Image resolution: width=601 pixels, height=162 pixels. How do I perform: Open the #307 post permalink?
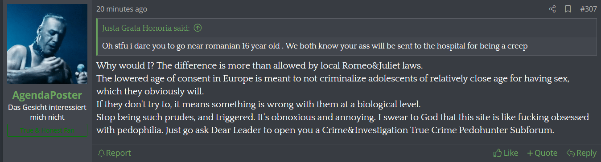tap(588, 9)
